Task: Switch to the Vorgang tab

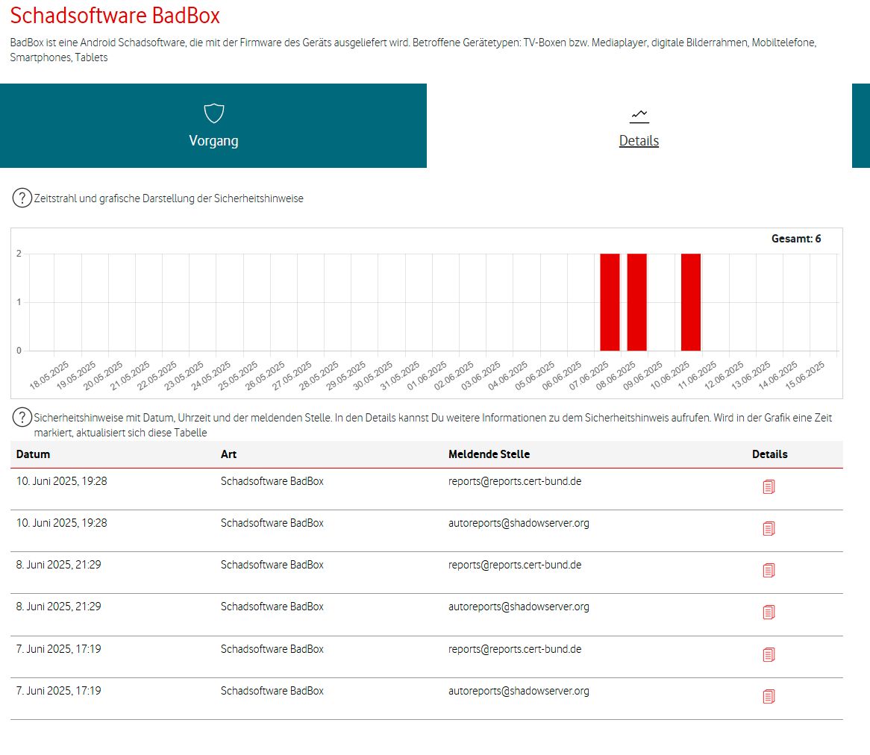Action: (x=213, y=126)
